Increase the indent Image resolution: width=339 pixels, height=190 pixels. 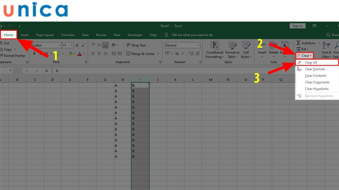click(x=120, y=54)
